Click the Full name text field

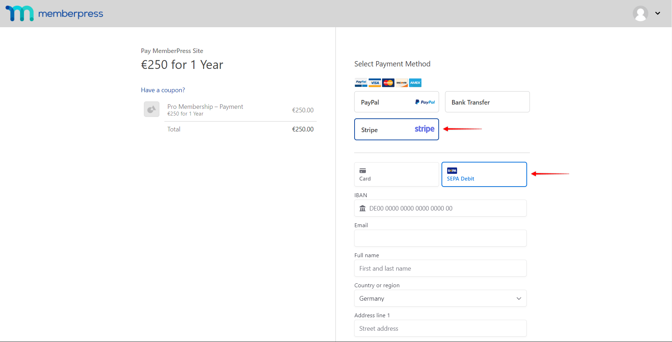tap(440, 269)
